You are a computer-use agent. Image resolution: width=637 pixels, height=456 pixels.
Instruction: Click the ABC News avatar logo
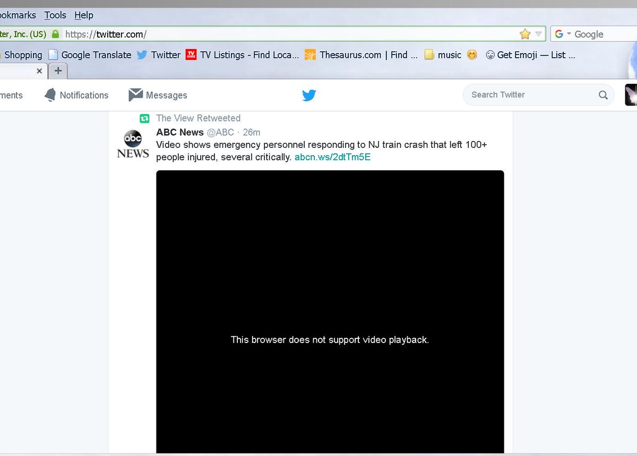(133, 144)
